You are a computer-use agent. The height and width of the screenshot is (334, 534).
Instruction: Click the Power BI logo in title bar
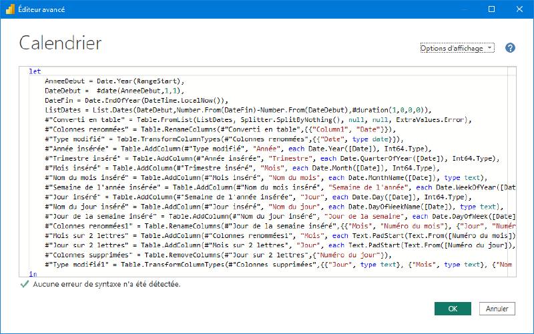pyautogui.click(x=10, y=9)
